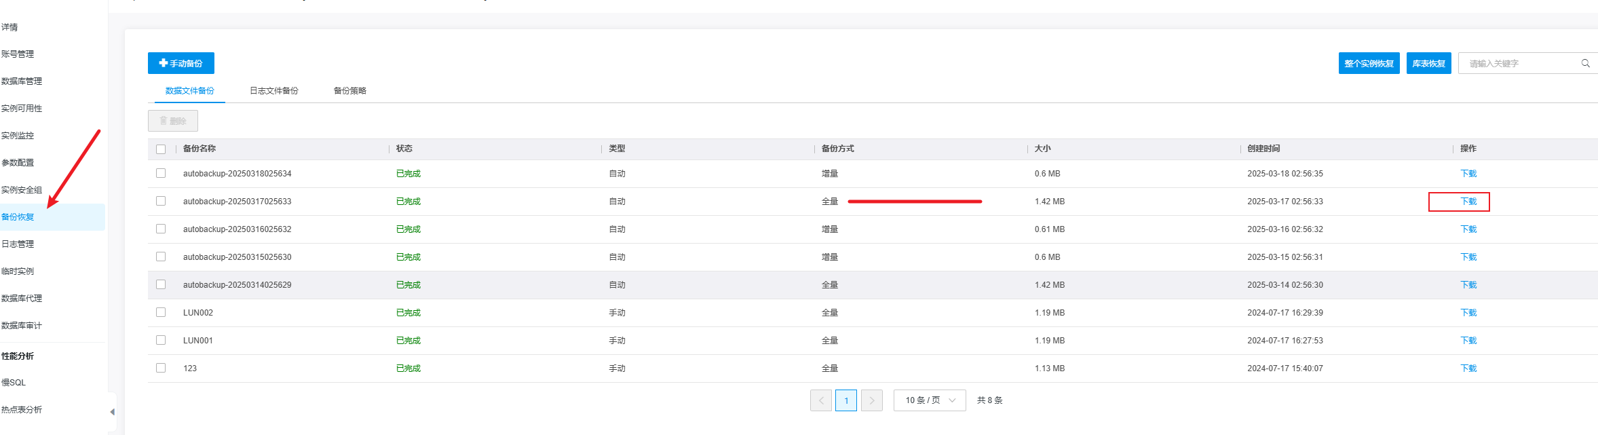Screen dimensions: 1598x435
Task: Select the LUN002 backup checkbox
Action: point(161,312)
